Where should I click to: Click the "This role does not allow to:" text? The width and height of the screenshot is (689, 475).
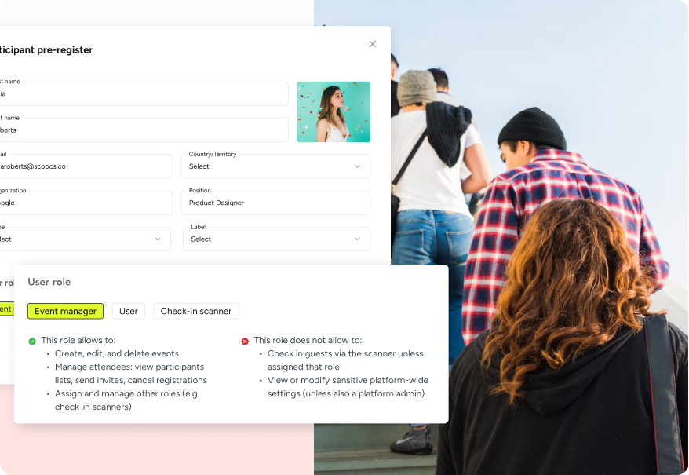coord(308,340)
